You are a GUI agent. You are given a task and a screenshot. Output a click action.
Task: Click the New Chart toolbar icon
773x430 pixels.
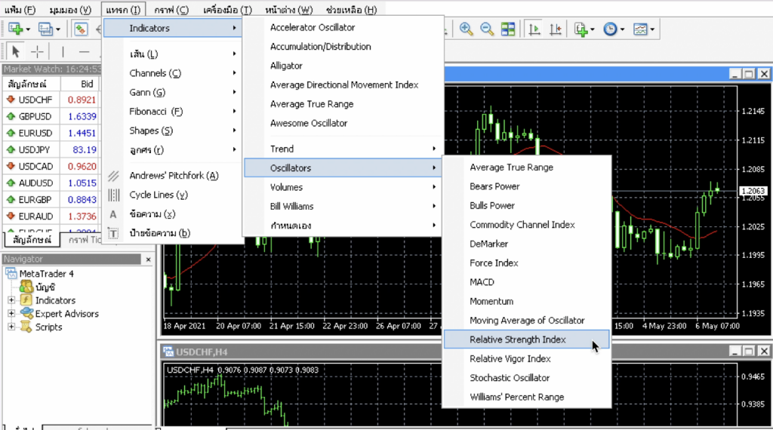[x=15, y=29]
